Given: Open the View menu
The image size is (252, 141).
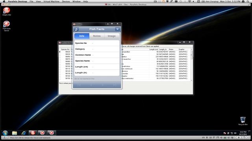Looking at the screenshot, I should 38,2.
